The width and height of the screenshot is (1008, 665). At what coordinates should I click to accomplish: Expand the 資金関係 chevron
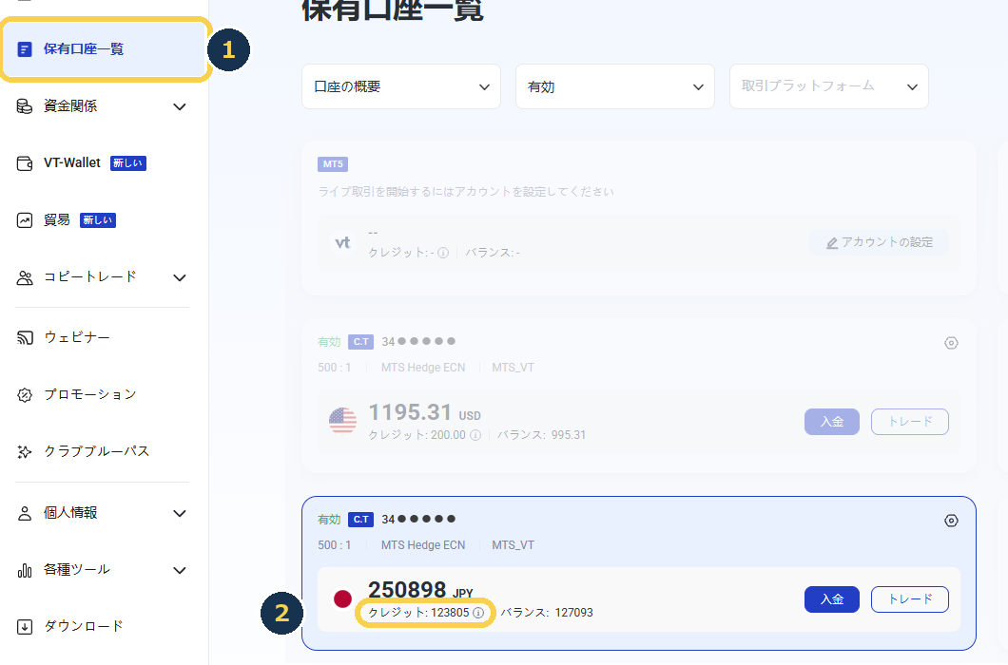coord(180,106)
